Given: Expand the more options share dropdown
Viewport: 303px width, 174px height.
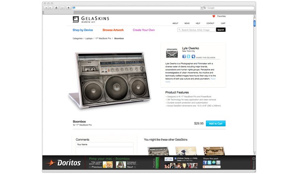Looking at the screenshot, I should click(212, 167).
